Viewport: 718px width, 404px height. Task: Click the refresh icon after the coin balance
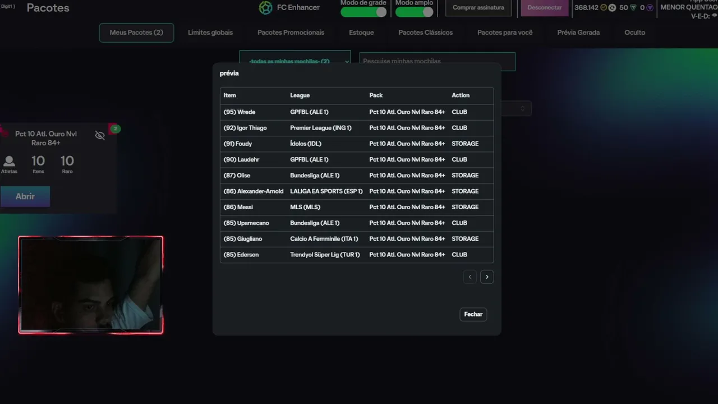click(612, 8)
